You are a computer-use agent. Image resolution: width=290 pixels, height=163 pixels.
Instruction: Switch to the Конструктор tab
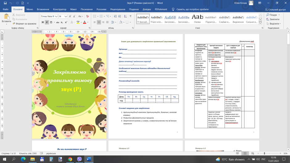60,10
